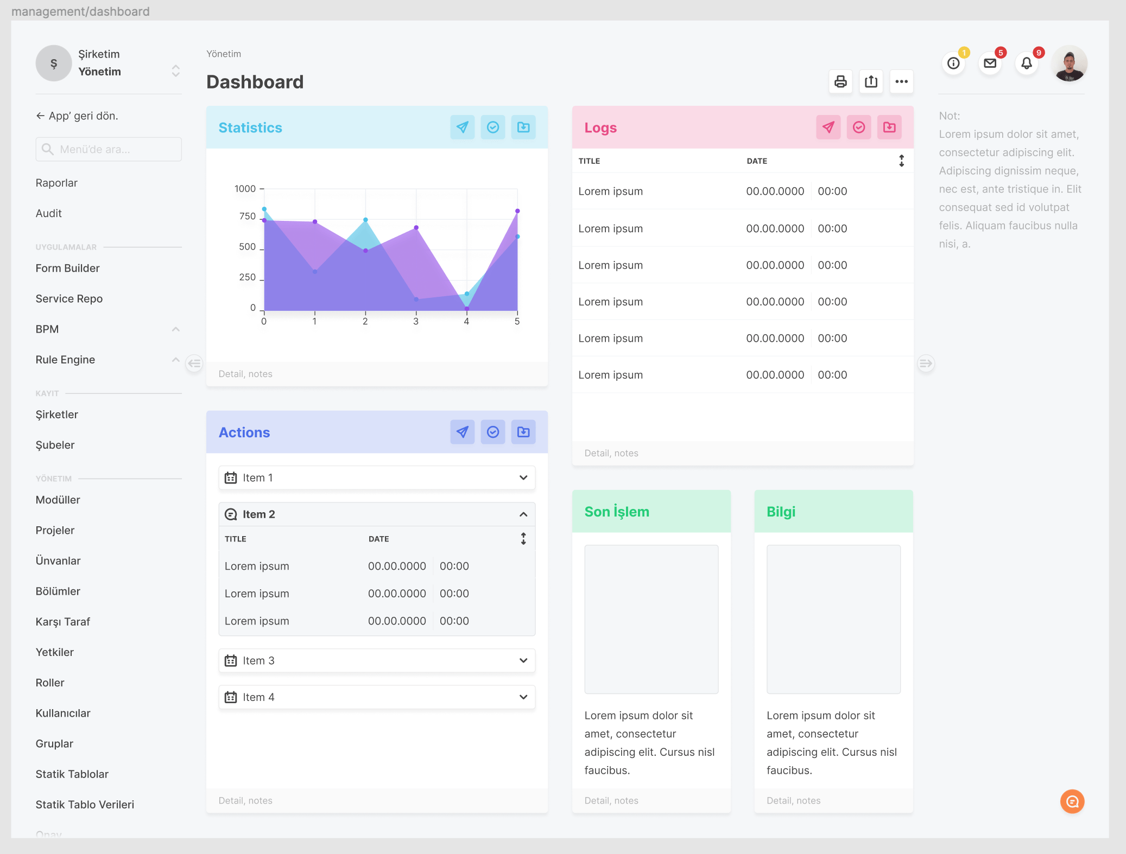Toggle sort order in Logs table header
Image resolution: width=1126 pixels, height=854 pixels.
coord(901,161)
